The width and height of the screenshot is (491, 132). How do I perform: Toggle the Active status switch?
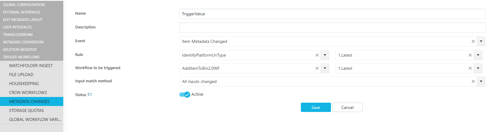(x=184, y=95)
